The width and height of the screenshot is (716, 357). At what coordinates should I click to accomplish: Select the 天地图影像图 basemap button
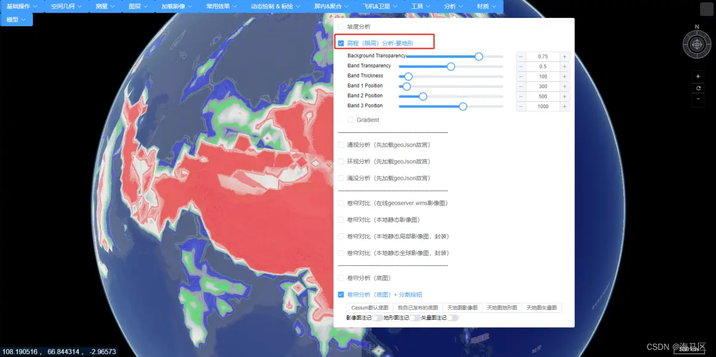click(462, 308)
